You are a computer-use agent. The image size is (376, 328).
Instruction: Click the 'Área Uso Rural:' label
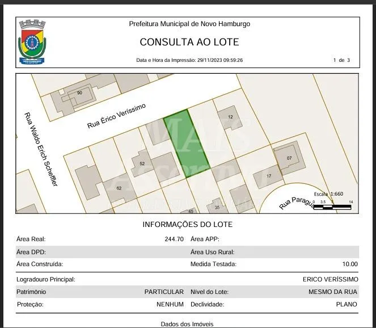coord(213,252)
